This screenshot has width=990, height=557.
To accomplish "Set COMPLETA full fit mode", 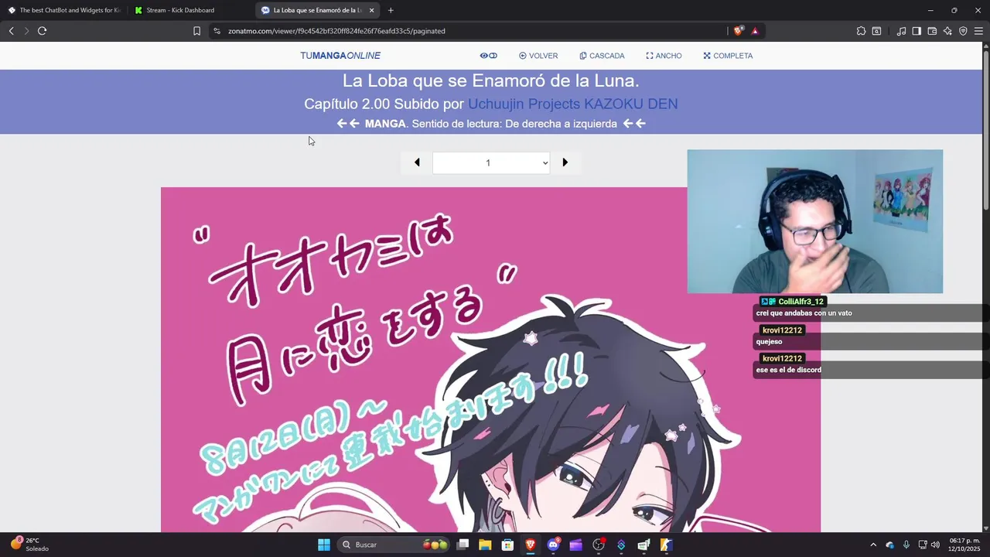I will pos(728,56).
